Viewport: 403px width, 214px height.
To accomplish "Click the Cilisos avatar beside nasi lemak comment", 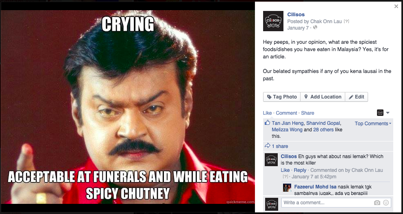I will [x=271, y=160].
